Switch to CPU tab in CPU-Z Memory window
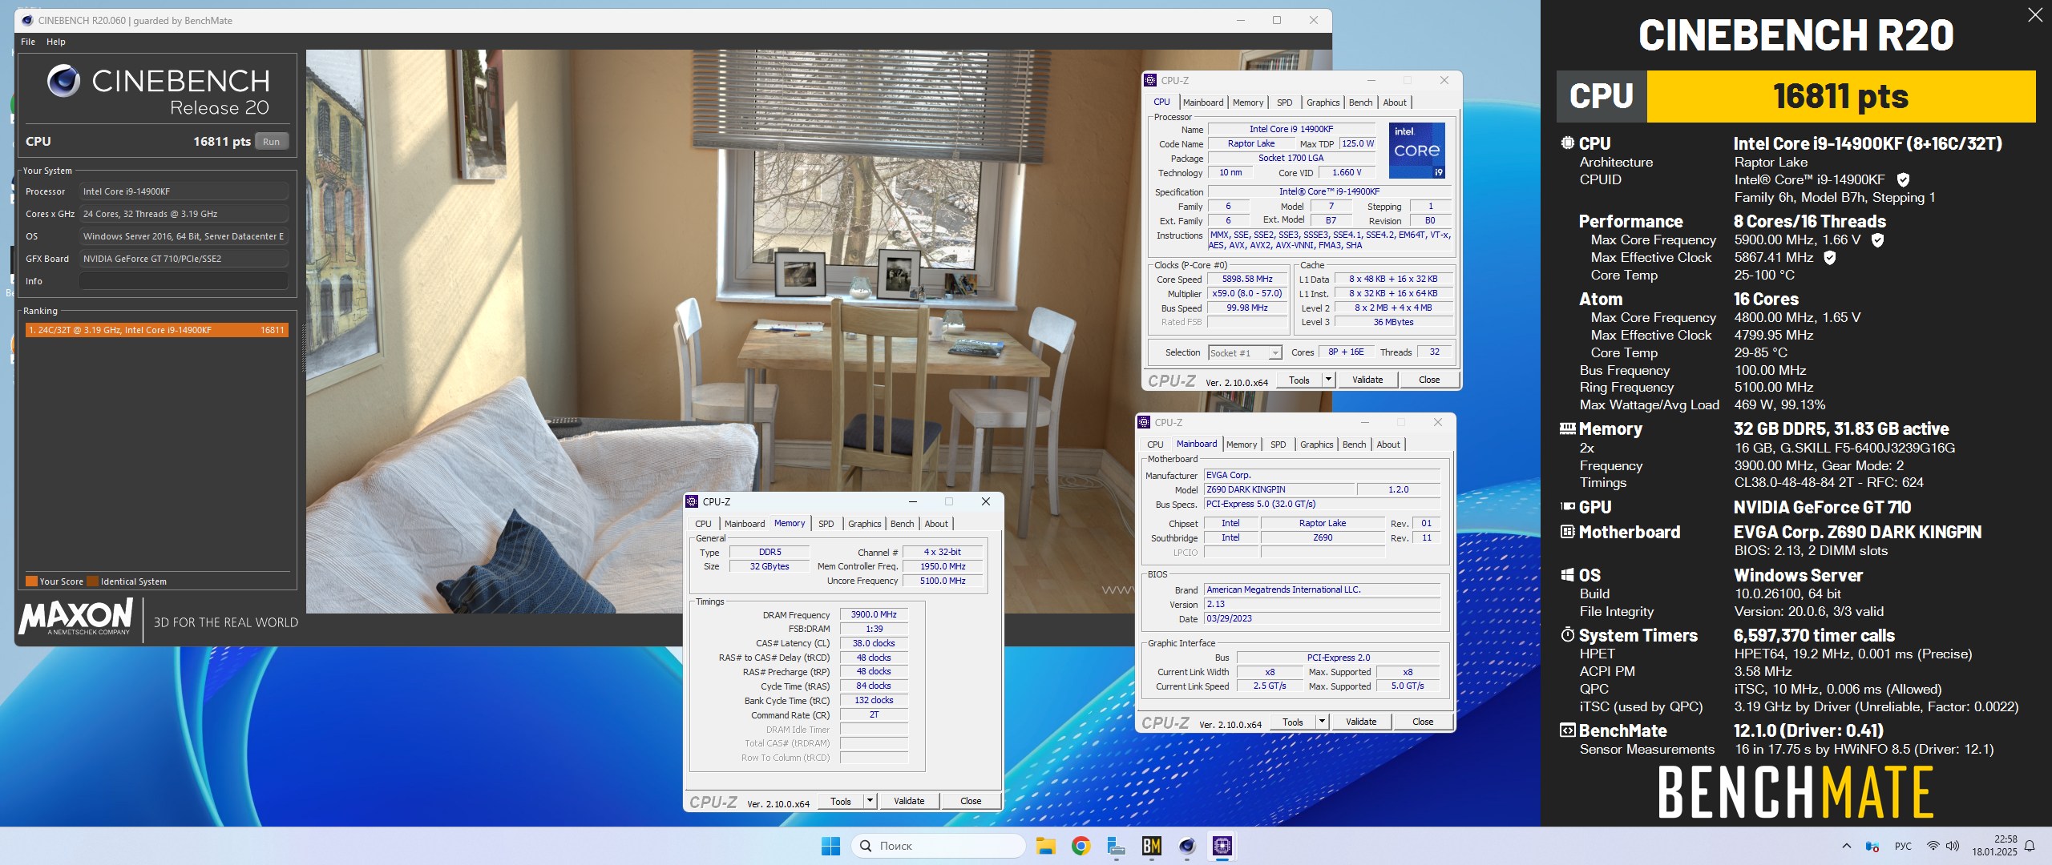Viewport: 2052px width, 865px height. [703, 524]
